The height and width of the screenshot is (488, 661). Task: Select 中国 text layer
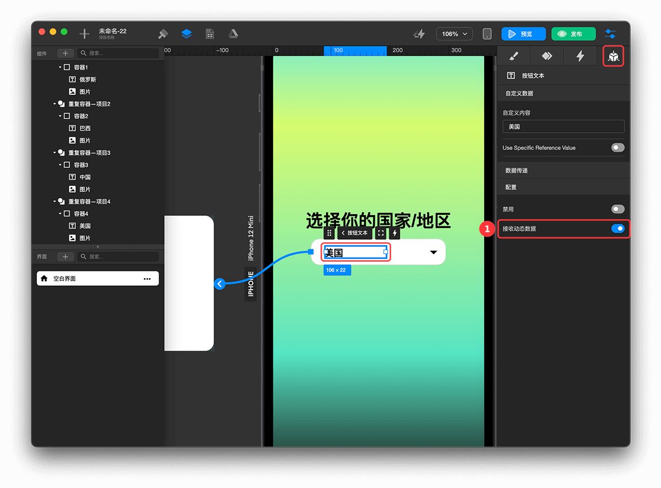coord(85,177)
